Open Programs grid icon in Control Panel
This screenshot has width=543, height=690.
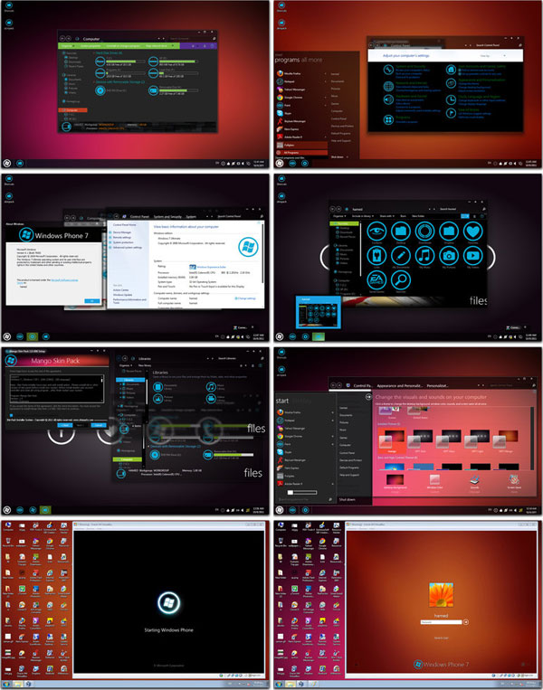coord(388,119)
